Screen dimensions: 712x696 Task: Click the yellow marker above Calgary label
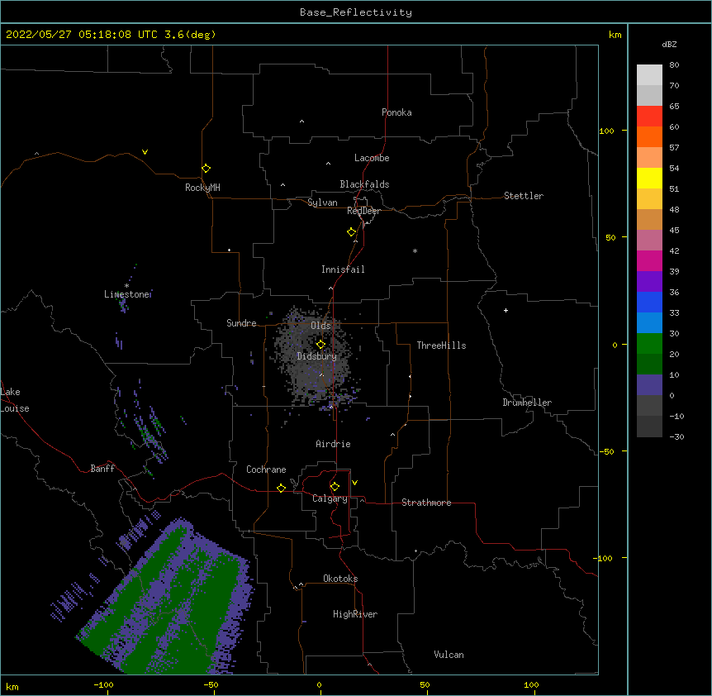335,487
